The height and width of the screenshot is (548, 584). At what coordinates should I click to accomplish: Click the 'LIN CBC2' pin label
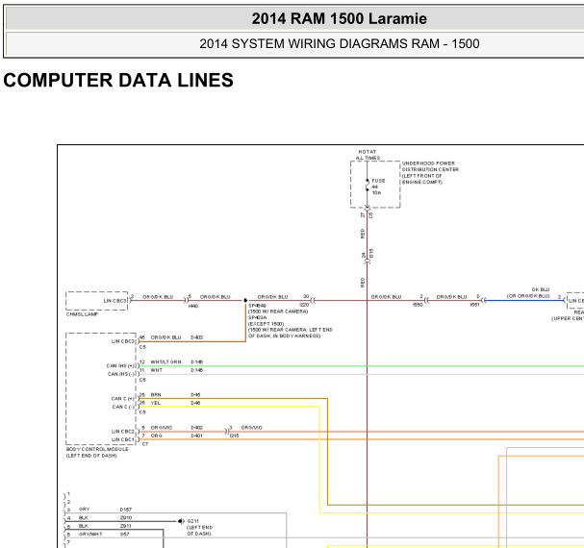pyautogui.click(x=123, y=432)
